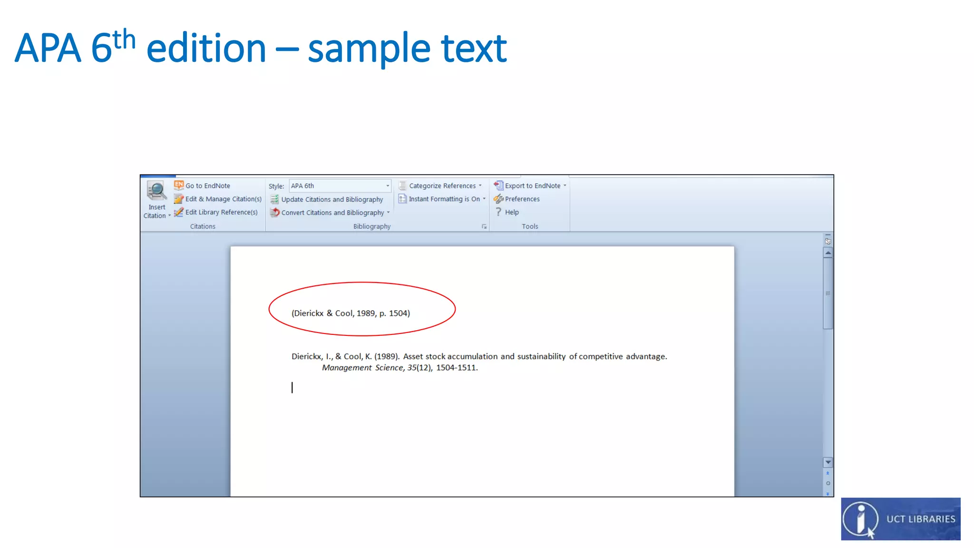
Task: Click the Style dropdown arrow
Action: (x=388, y=186)
